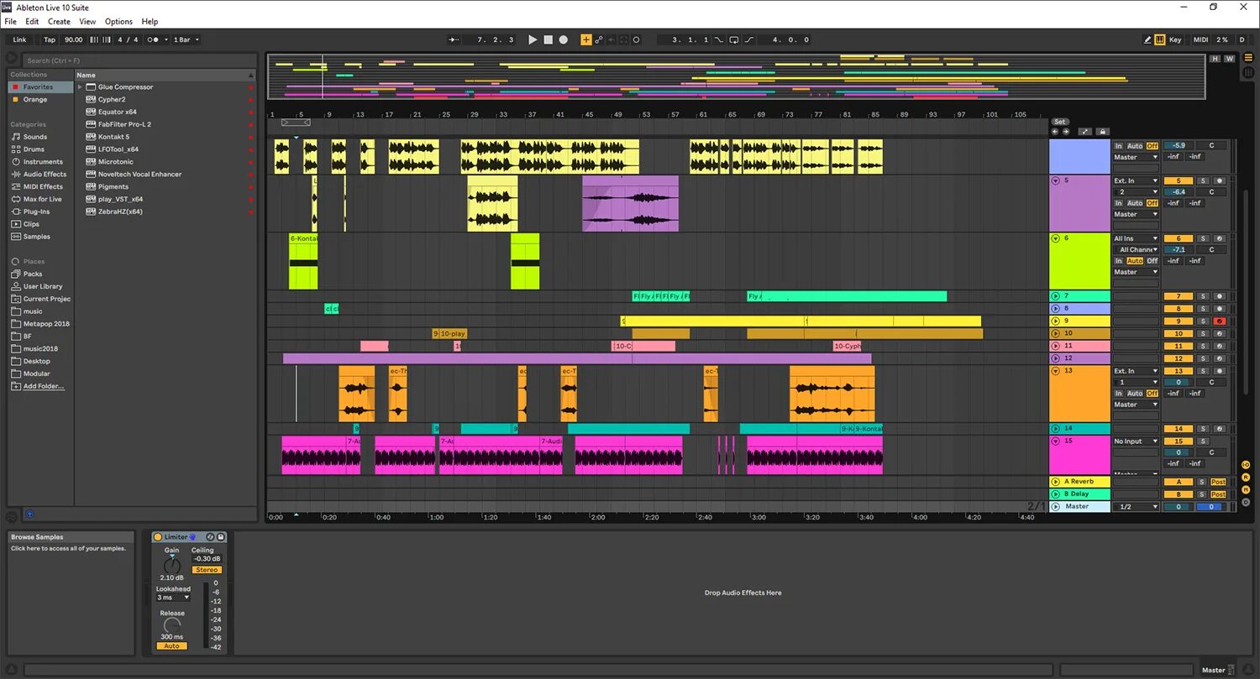The width and height of the screenshot is (1260, 679).
Task: Solo track 5 with its S button
Action: coord(1203,180)
